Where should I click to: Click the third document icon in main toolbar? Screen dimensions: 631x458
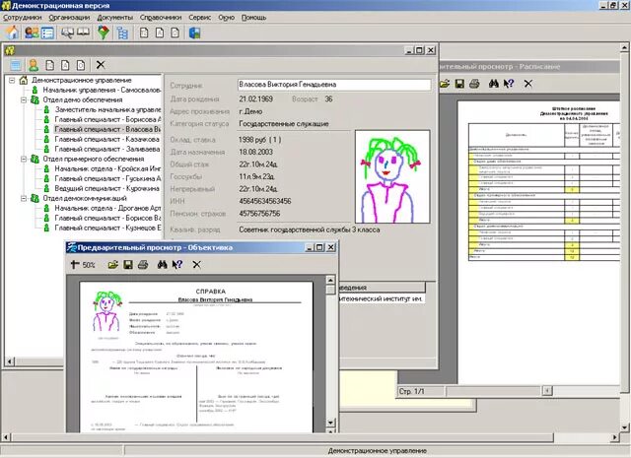point(175,33)
